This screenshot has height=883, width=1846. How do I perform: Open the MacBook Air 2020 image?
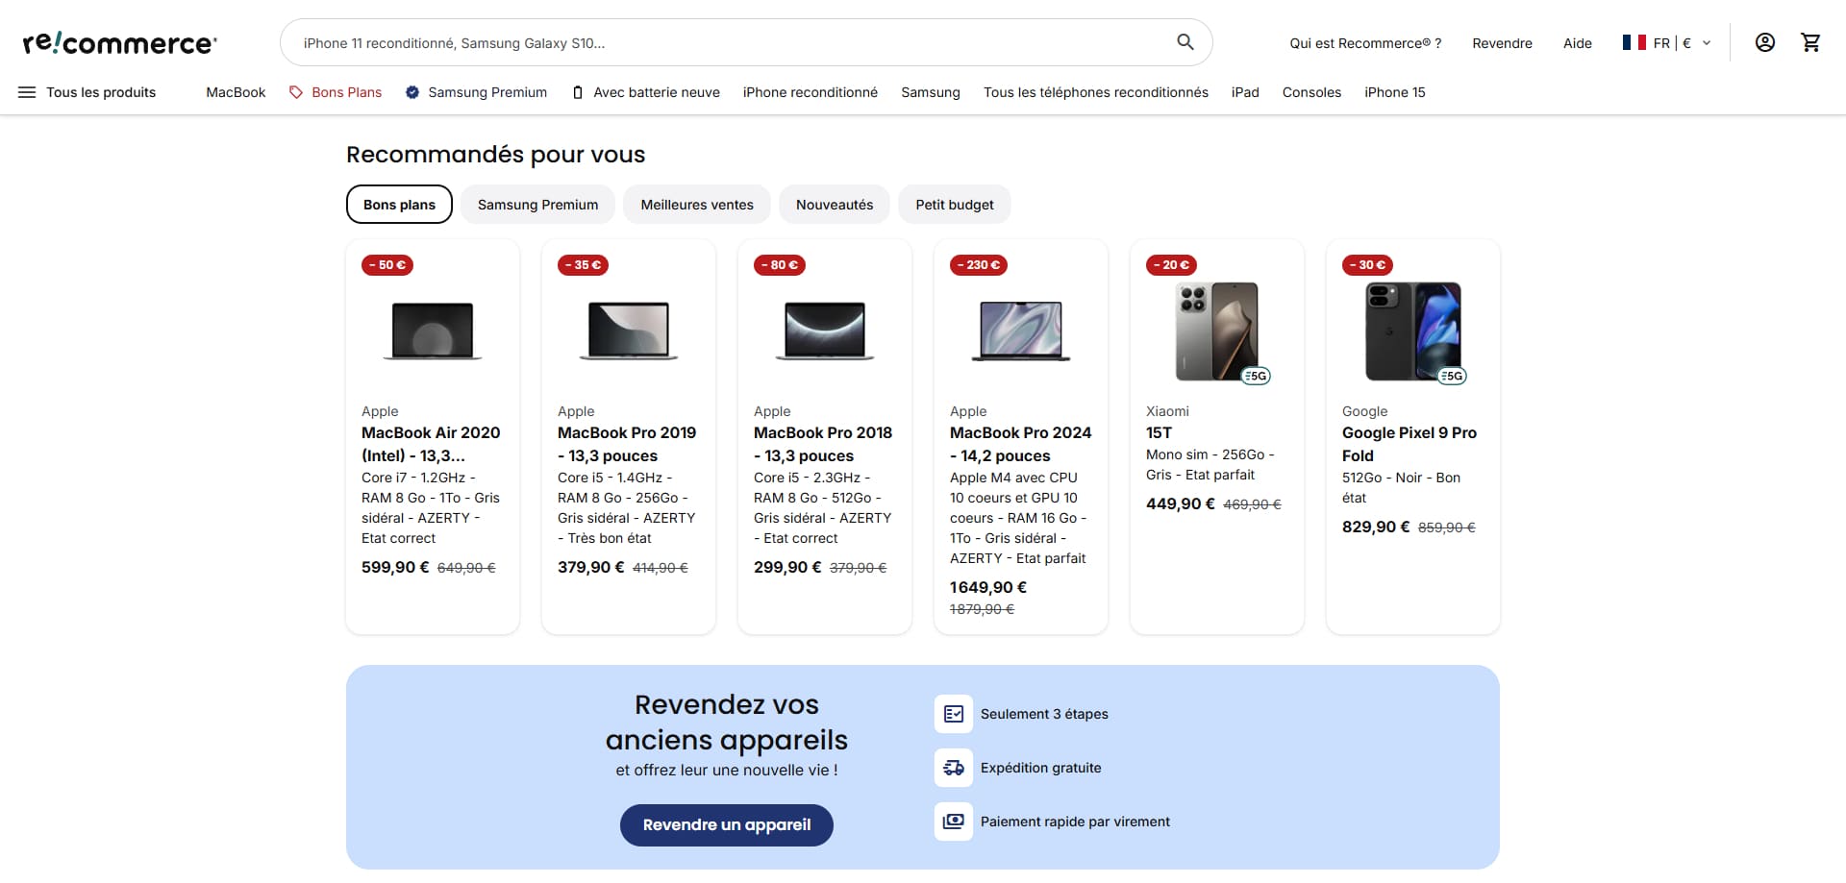433,331
